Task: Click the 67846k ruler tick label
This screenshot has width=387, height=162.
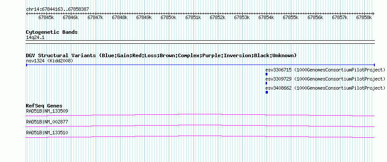Action: pyautogui.click(x=70, y=17)
